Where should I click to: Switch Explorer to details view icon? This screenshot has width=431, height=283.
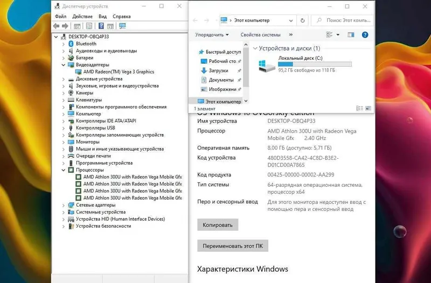pyautogui.click(x=359, y=109)
